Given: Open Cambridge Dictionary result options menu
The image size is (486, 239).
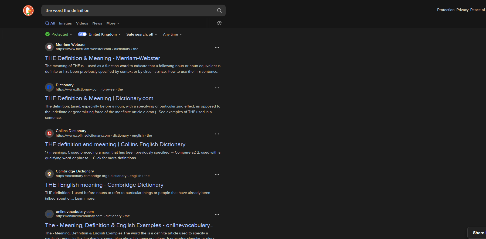Looking at the screenshot, I should coord(217,174).
